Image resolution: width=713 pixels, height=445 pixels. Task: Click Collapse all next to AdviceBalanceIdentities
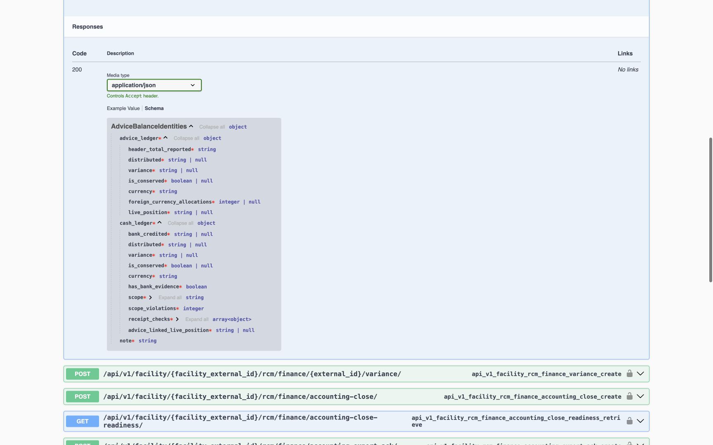(x=212, y=127)
